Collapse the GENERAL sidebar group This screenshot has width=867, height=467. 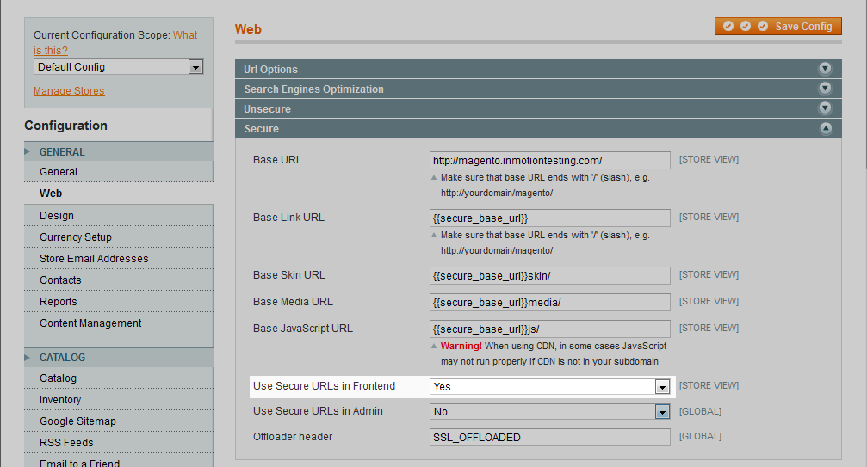click(x=62, y=152)
